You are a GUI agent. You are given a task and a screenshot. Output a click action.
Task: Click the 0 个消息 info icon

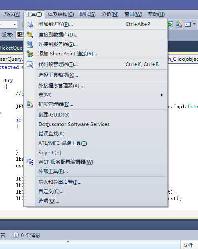(x=16, y=235)
